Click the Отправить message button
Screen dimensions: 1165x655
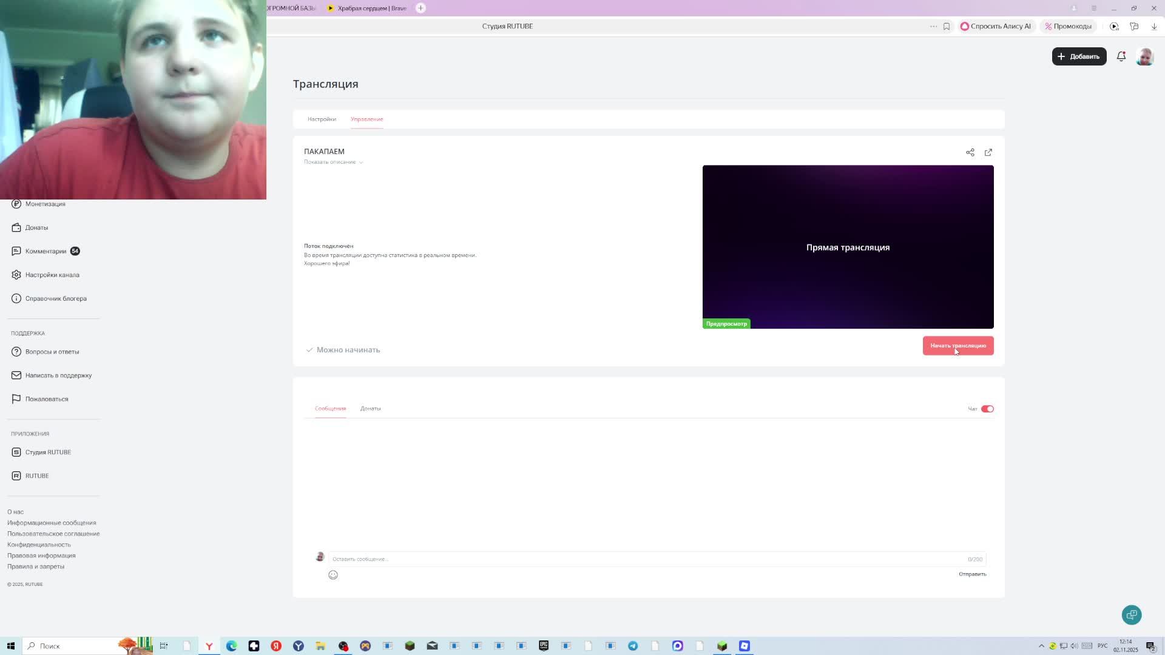[972, 574]
